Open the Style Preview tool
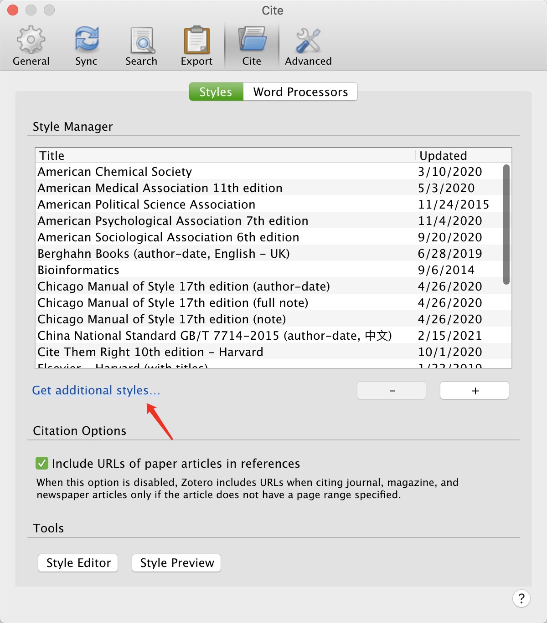This screenshot has height=623, width=547. (176, 563)
